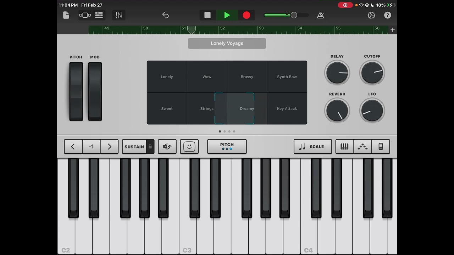Undo the last action
This screenshot has width=454, height=255.
click(165, 15)
